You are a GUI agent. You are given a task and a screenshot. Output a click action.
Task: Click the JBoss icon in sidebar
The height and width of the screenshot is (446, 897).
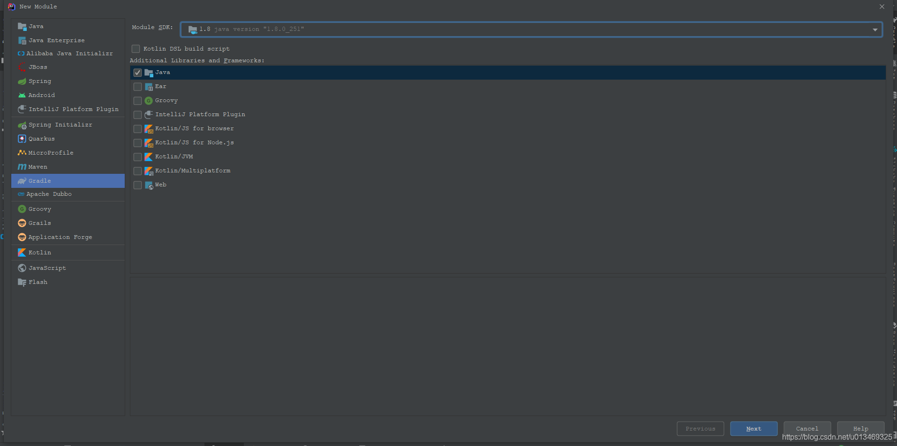coord(22,67)
